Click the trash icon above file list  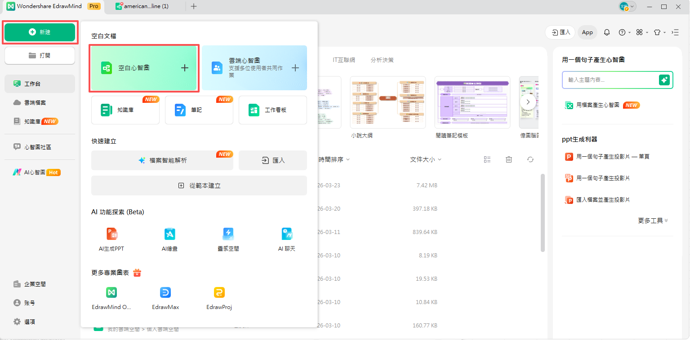(508, 159)
